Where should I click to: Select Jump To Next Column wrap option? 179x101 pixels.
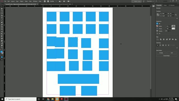169,45
